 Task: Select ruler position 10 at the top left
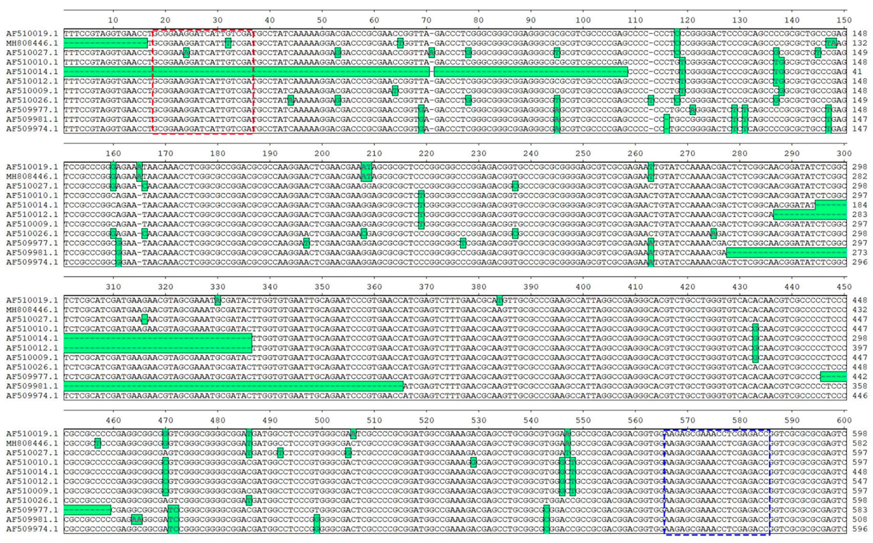click(x=113, y=20)
